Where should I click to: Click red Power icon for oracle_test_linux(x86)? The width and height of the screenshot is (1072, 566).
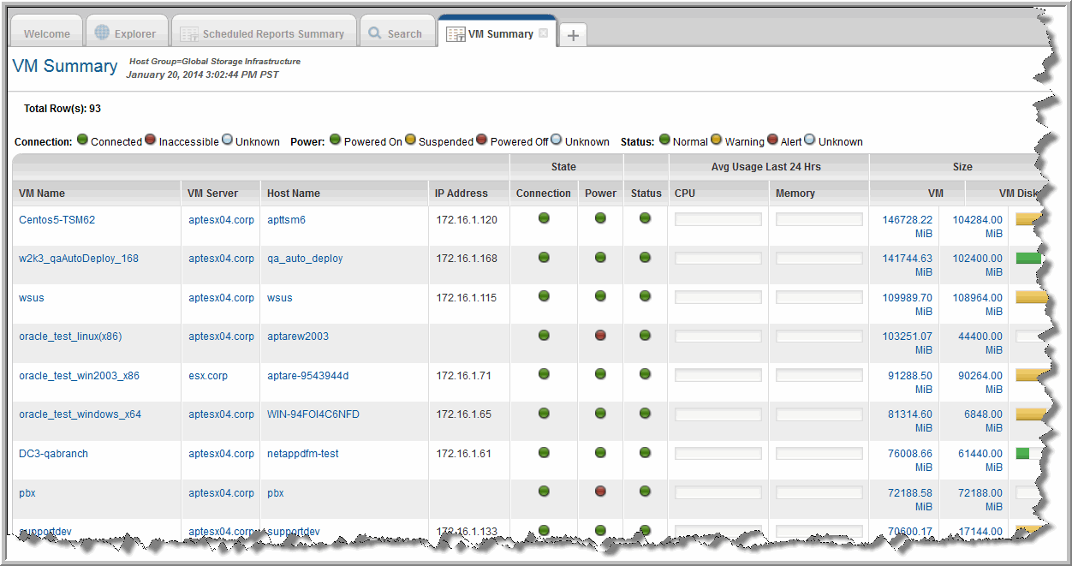(x=600, y=336)
